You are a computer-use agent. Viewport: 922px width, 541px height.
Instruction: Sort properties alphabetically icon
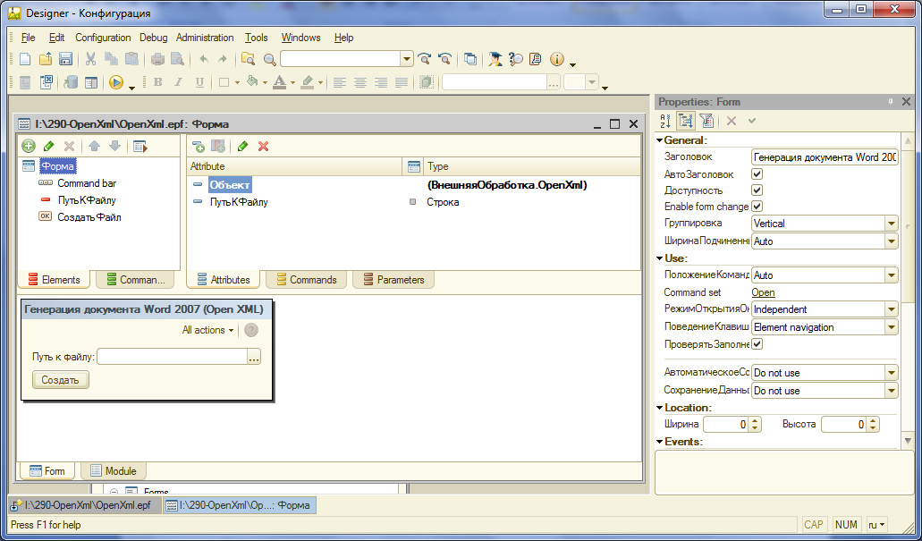pyautogui.click(x=664, y=121)
